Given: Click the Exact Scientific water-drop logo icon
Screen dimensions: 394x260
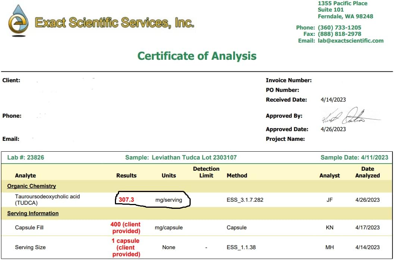Looking at the screenshot, I should (x=18, y=21).
